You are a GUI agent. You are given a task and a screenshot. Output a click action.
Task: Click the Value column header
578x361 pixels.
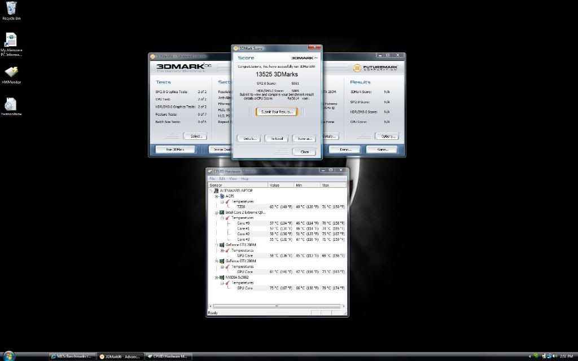tap(281, 185)
